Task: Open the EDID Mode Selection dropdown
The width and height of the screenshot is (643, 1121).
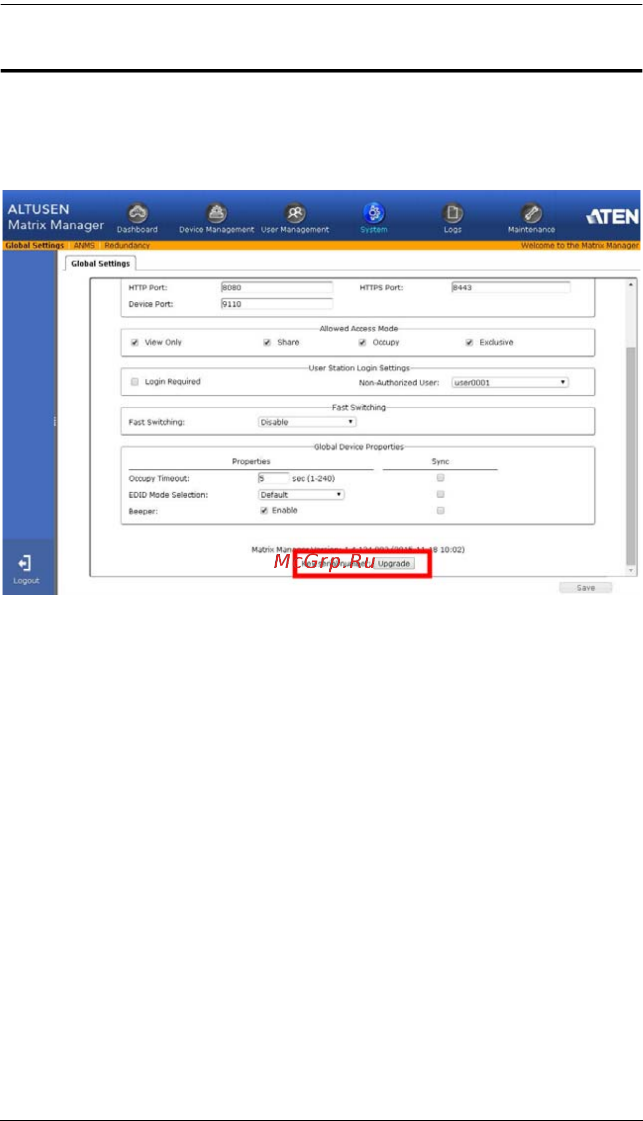Action: click(301, 495)
